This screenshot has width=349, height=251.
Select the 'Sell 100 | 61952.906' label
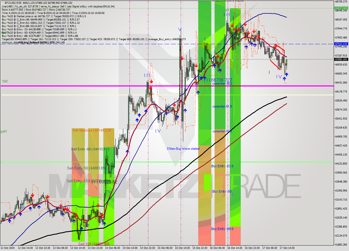click(94, 244)
